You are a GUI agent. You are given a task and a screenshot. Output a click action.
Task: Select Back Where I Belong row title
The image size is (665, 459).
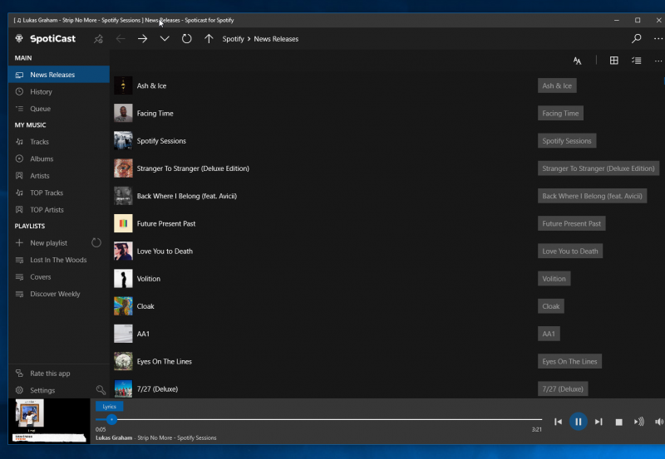tap(186, 196)
